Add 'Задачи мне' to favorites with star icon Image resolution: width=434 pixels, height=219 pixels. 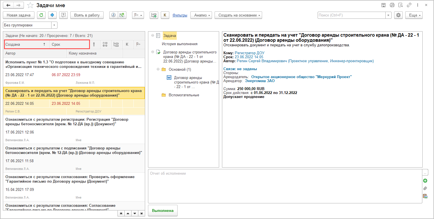30,5
